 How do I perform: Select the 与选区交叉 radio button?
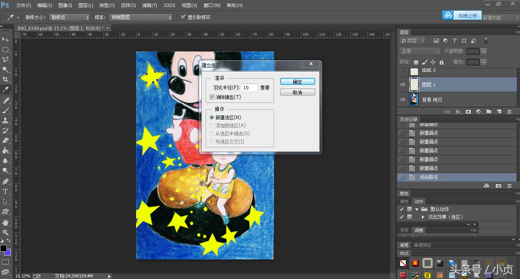tap(212, 142)
